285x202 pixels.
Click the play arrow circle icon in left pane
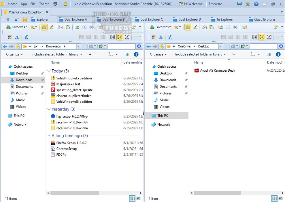click(84, 27)
